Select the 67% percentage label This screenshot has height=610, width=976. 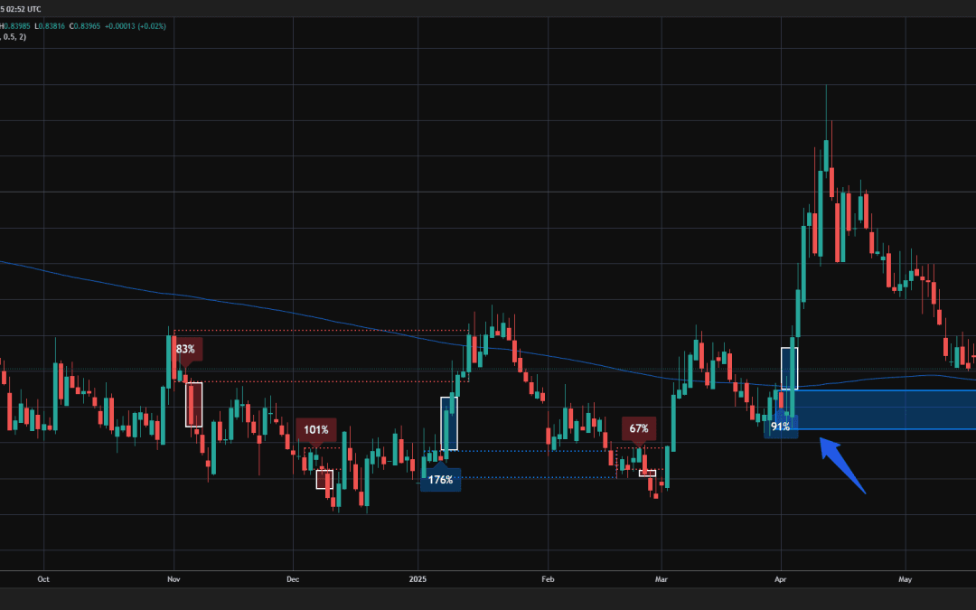coord(638,428)
